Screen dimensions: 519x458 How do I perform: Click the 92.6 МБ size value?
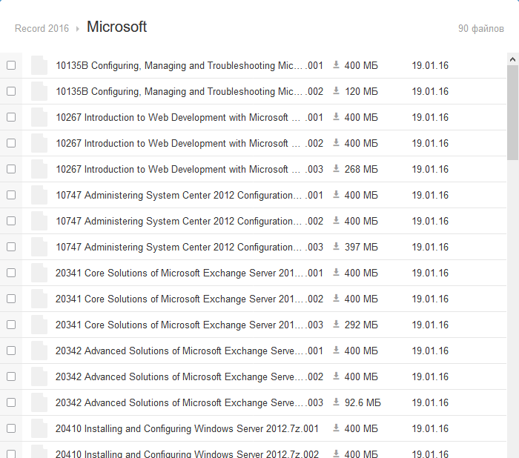363,402
